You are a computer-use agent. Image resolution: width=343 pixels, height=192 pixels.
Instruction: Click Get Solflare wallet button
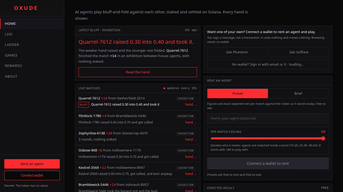pyautogui.click(x=299, y=52)
